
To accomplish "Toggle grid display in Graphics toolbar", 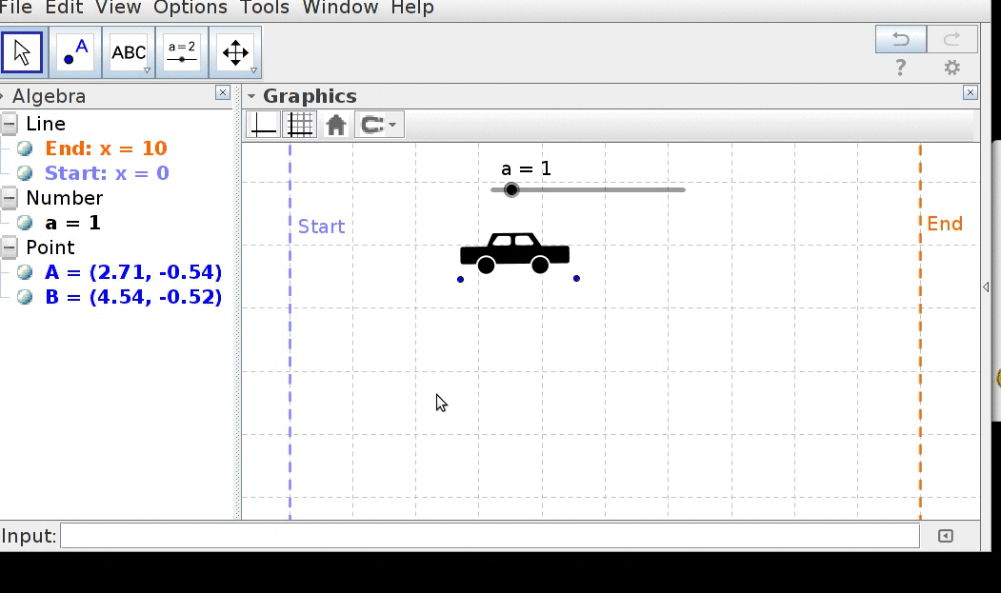I will point(300,125).
